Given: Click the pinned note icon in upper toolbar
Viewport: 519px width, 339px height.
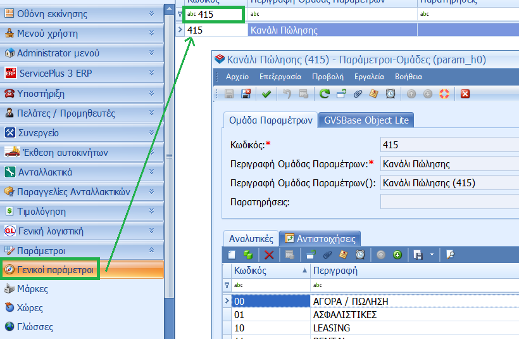Looking at the screenshot, I should pos(373,94).
